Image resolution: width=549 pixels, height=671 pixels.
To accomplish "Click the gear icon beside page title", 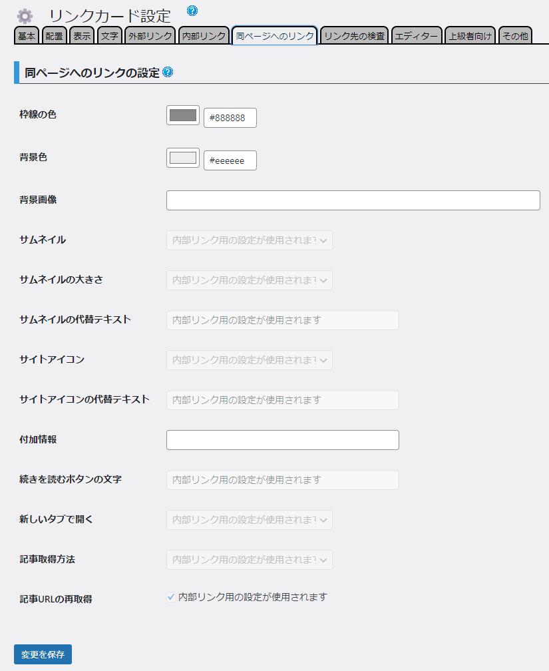I will coord(25,16).
